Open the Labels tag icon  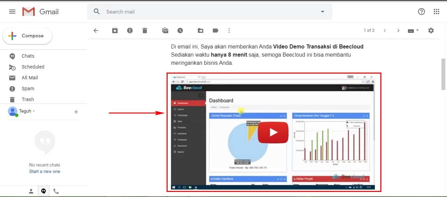tap(216, 31)
